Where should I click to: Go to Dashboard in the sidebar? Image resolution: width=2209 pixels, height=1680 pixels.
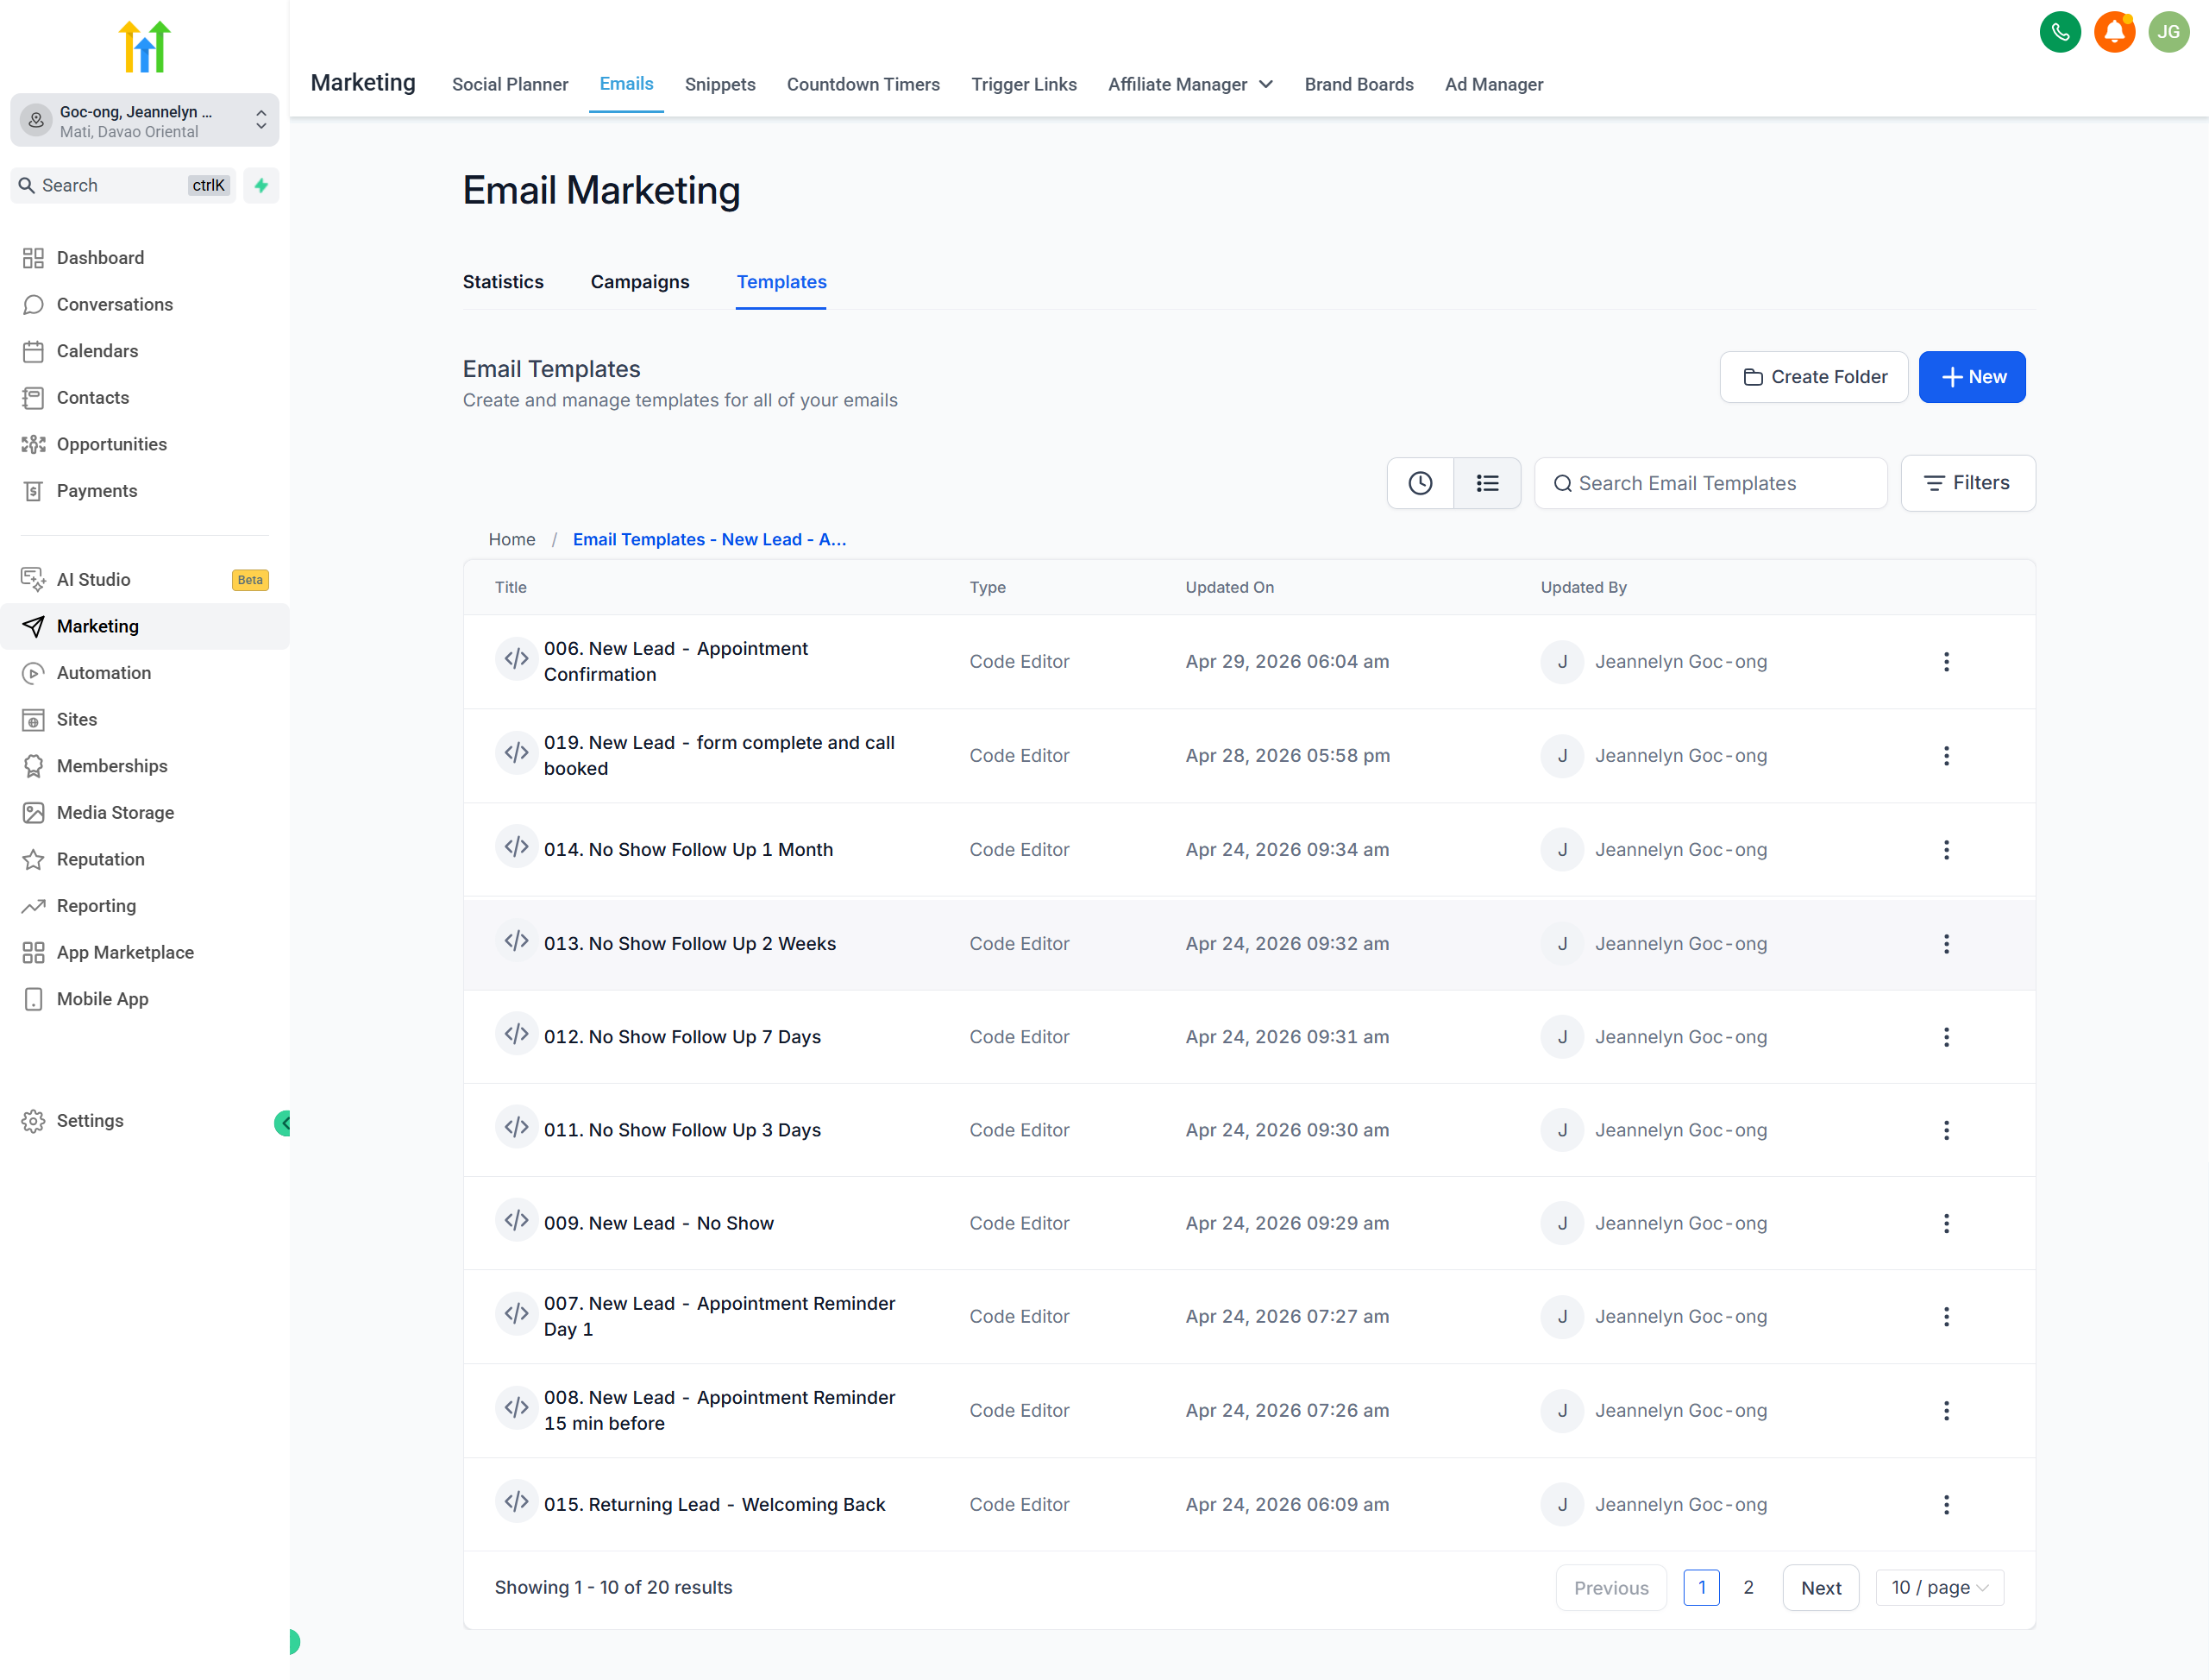coord(145,258)
